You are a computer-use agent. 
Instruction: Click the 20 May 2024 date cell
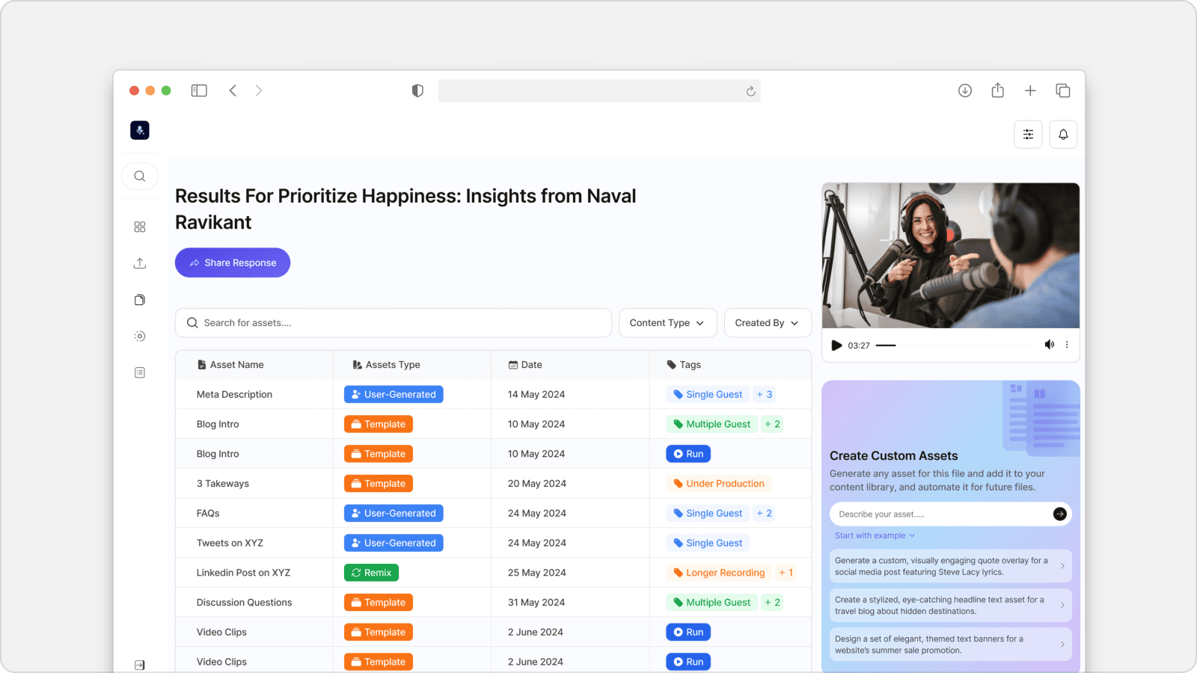point(537,484)
